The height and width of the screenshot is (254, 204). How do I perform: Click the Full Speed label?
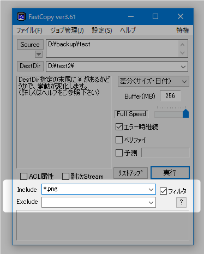[131, 114]
